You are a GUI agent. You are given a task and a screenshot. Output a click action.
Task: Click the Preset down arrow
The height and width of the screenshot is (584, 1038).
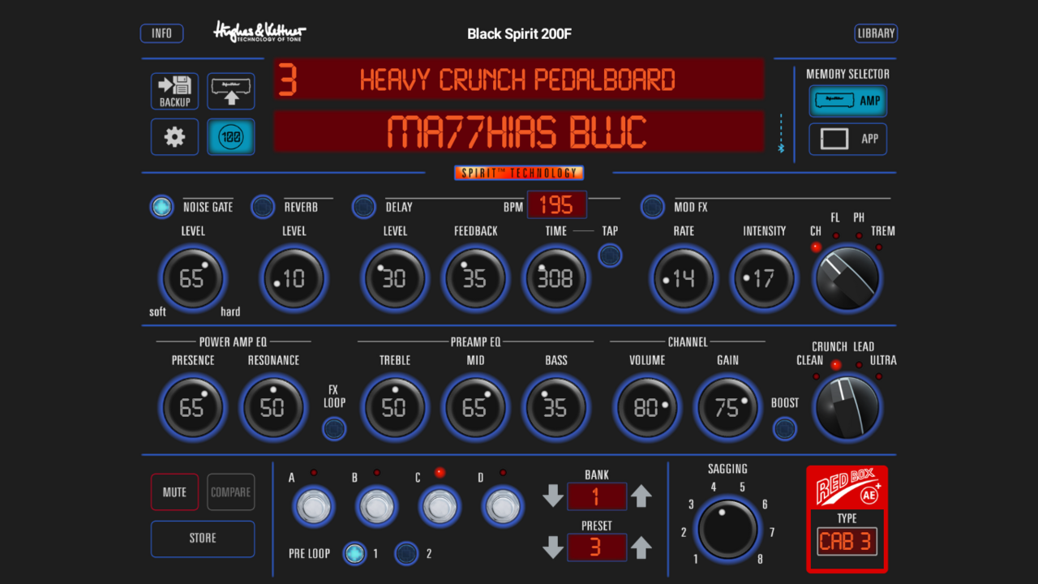(x=553, y=547)
